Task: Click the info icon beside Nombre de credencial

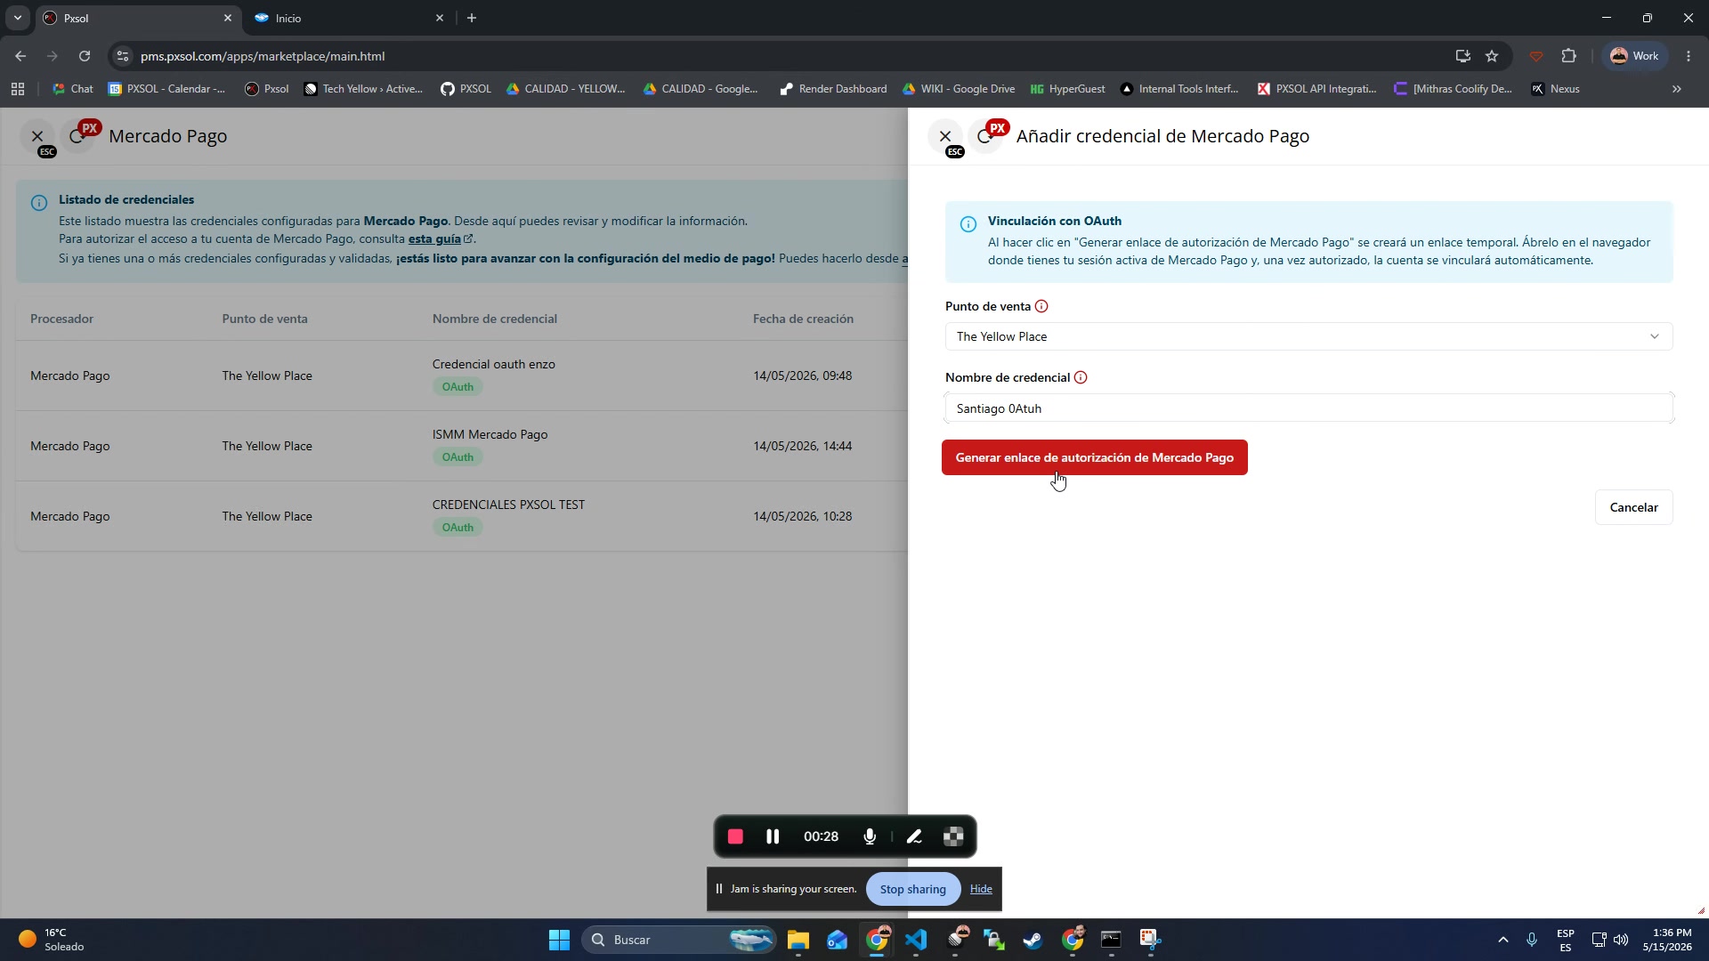Action: [1081, 377]
